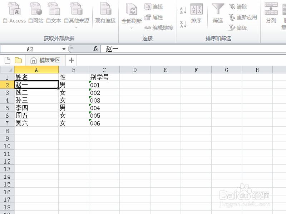The image size is (286, 214).
Task: Click the Name Box showing A2
Action: coord(30,49)
